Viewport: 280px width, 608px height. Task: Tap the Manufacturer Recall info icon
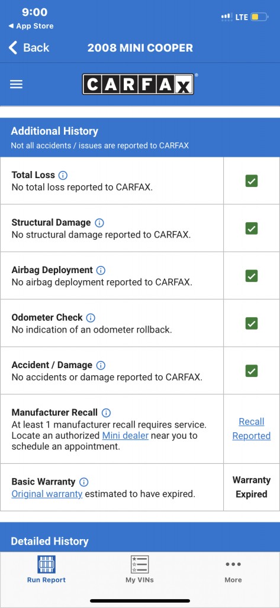tap(106, 413)
